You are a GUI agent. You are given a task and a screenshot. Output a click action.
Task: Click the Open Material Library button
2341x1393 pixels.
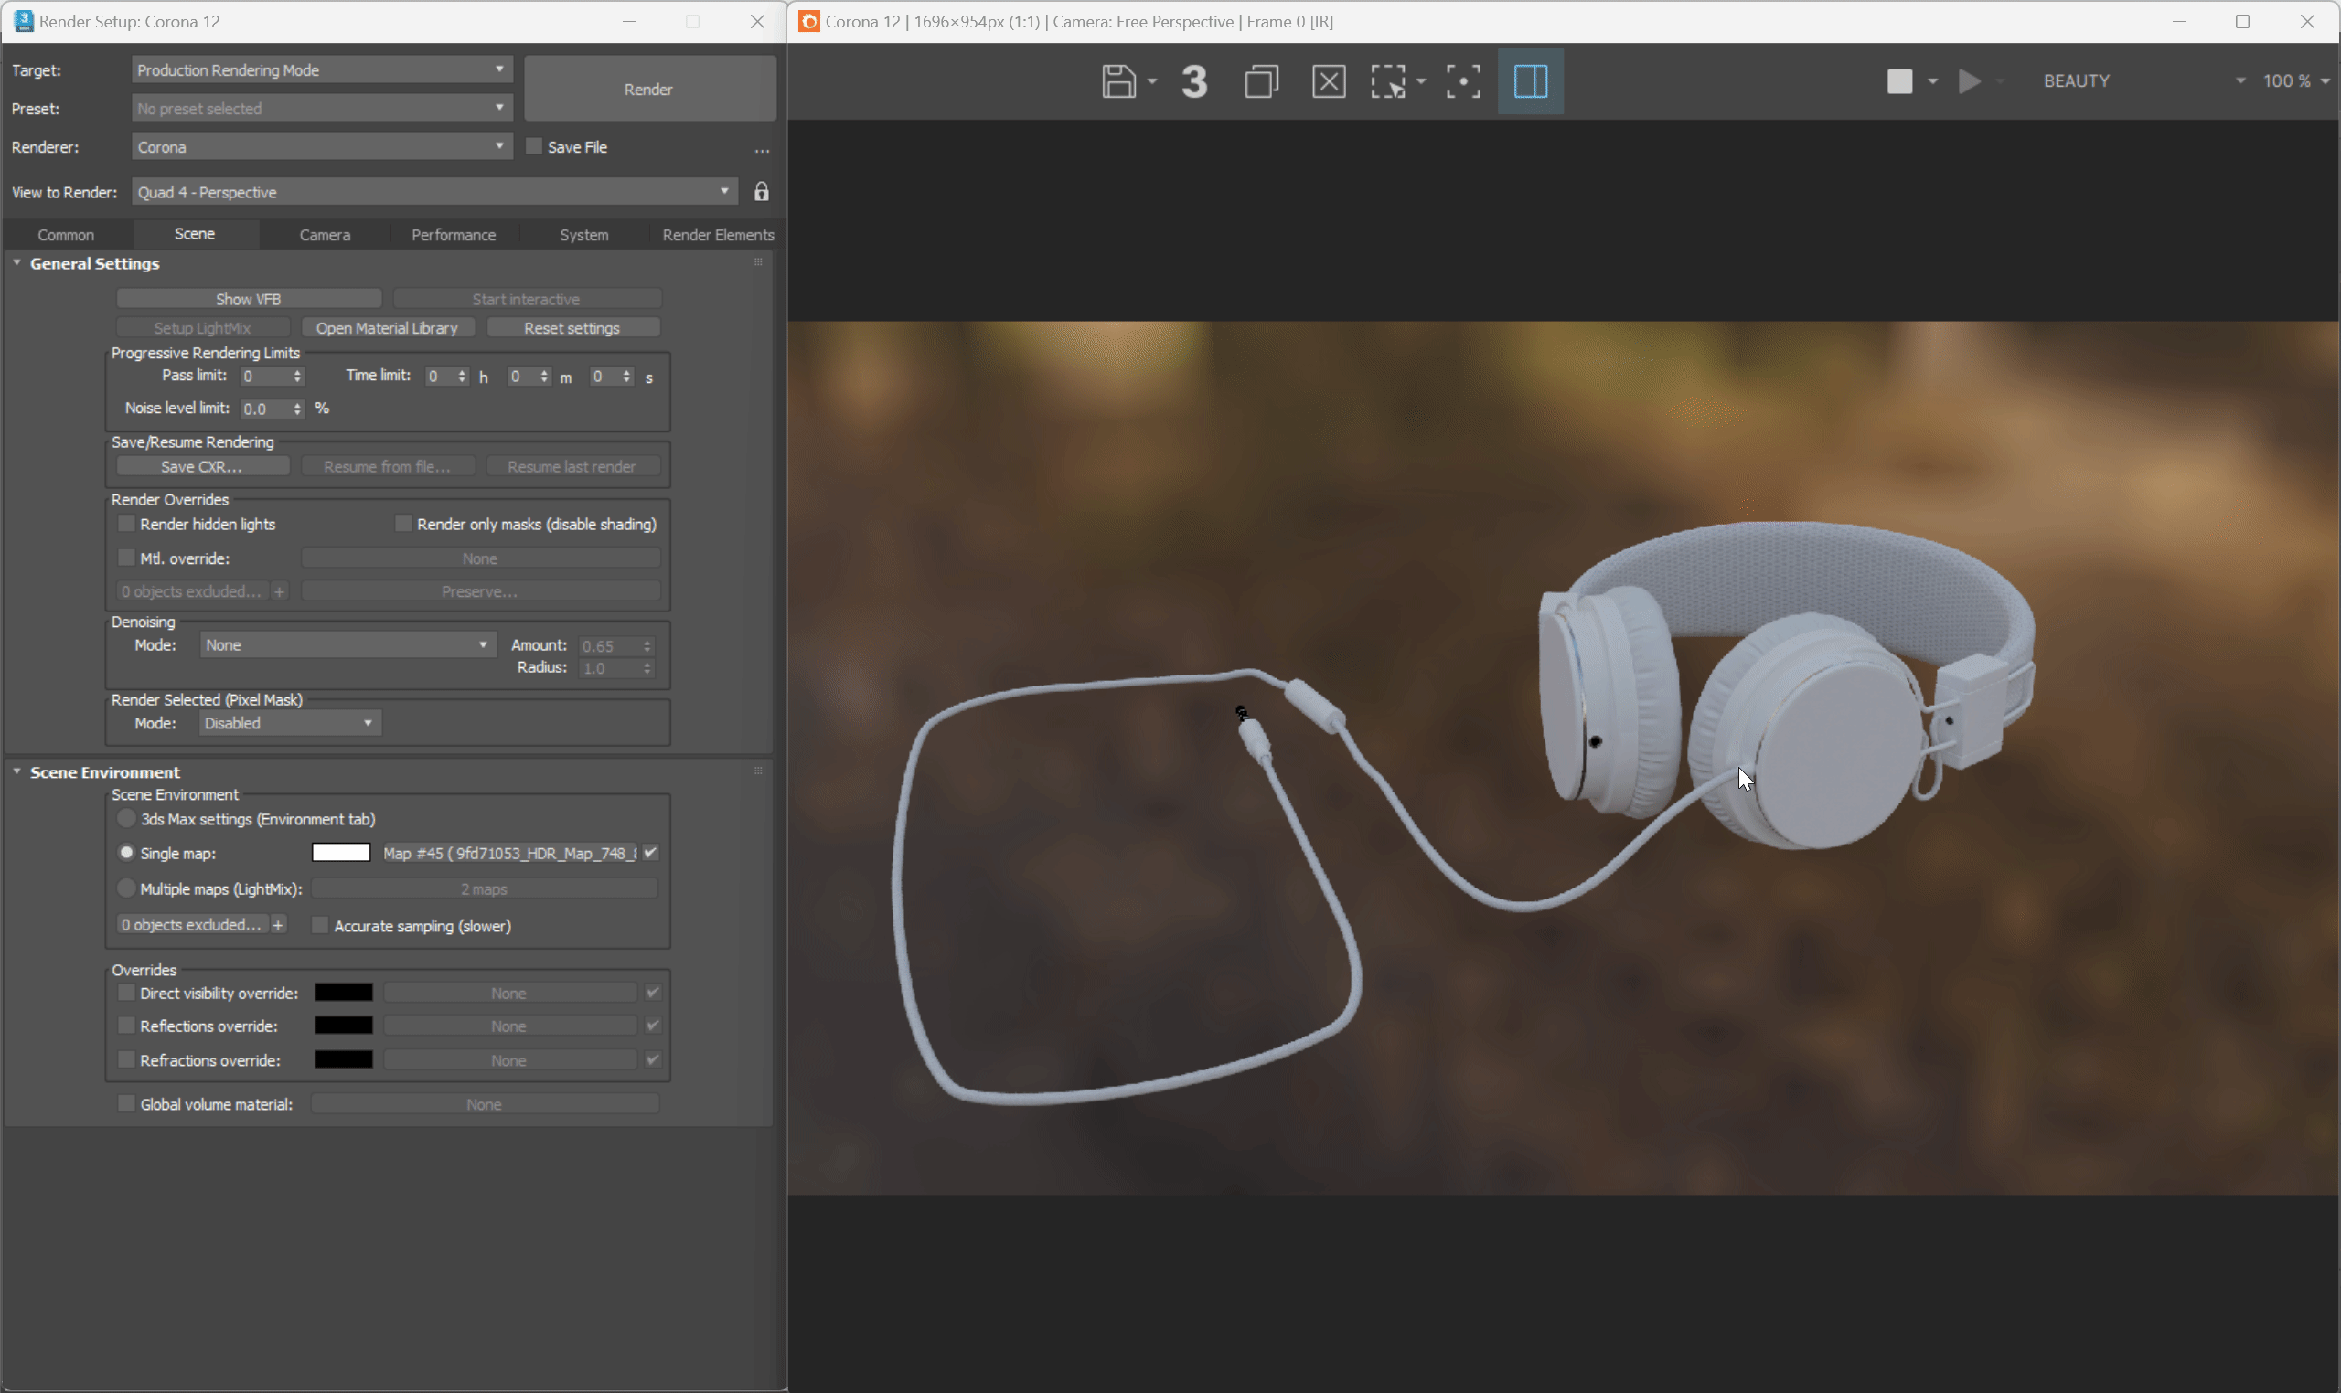387,327
